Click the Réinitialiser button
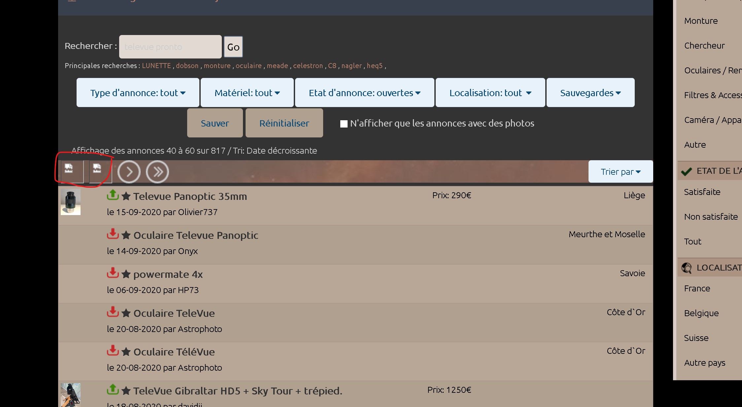742x407 pixels. point(284,123)
